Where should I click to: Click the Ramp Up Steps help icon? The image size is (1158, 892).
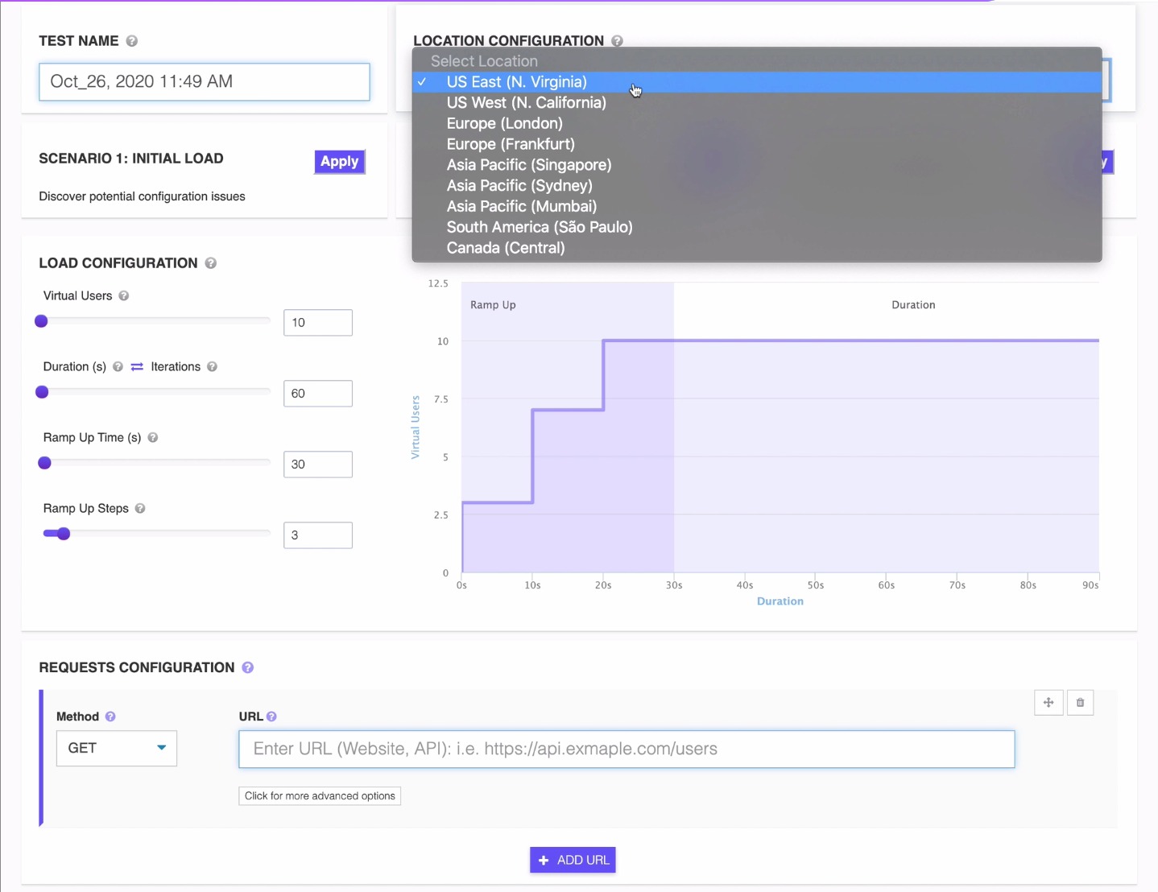tap(140, 509)
